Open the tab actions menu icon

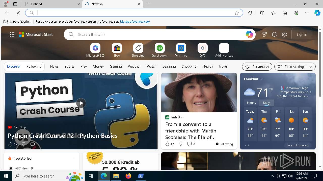coord(15,4)
